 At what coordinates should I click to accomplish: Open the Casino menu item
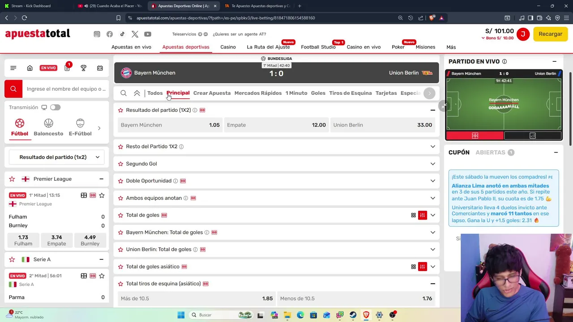tap(228, 47)
